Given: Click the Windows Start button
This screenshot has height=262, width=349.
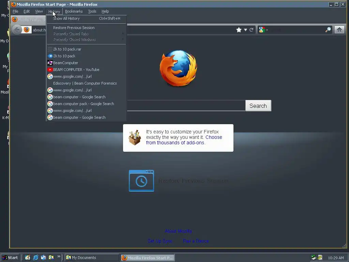Looking at the screenshot, I should point(10,258).
